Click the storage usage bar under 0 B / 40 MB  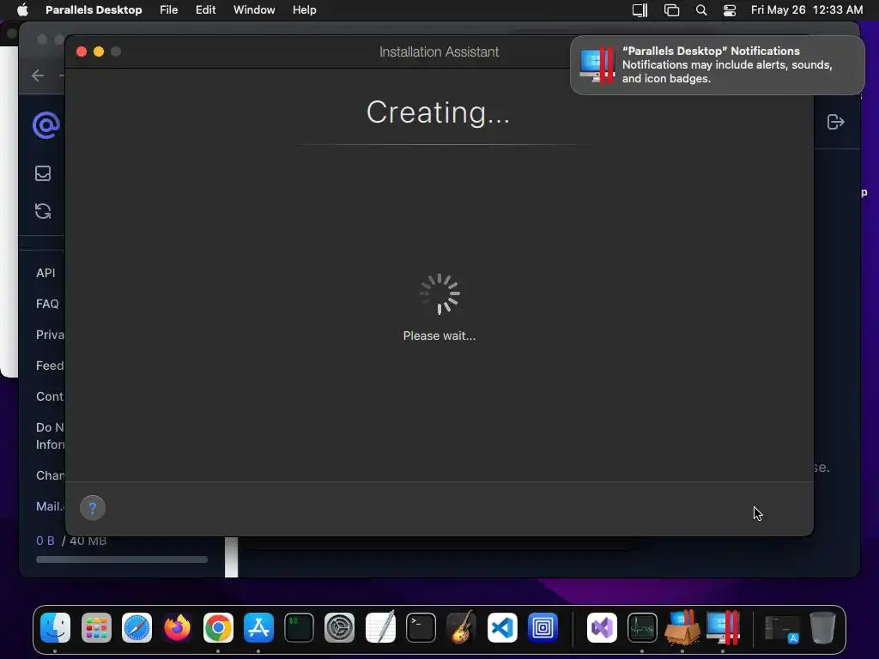click(x=122, y=559)
